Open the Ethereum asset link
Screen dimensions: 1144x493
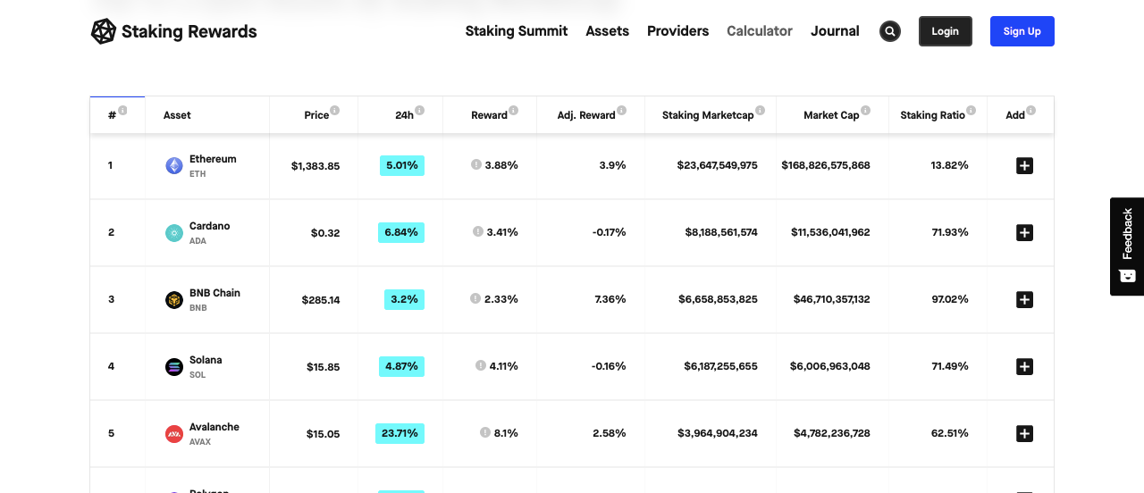213,159
